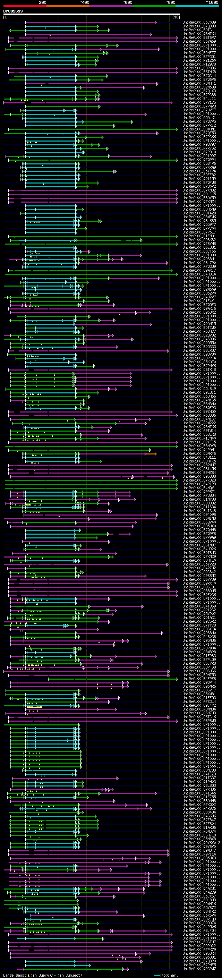Open hit UniRef100_P21260

pos(199,60)
